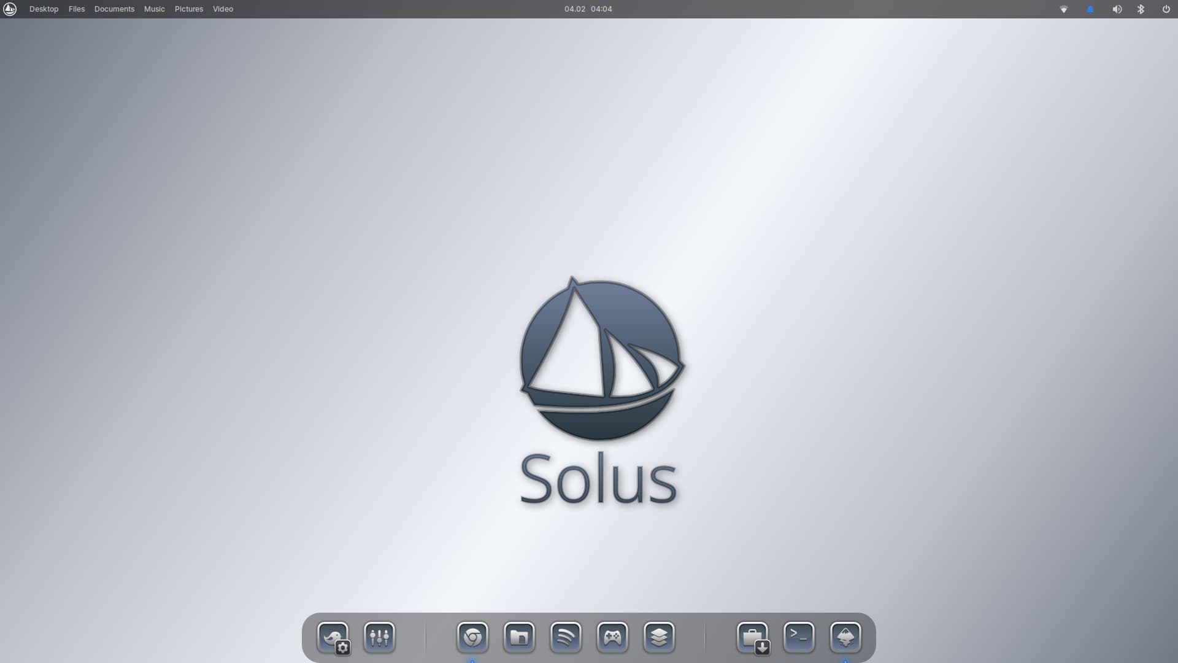
Task: Launch the terminal from dock
Action: tap(799, 637)
